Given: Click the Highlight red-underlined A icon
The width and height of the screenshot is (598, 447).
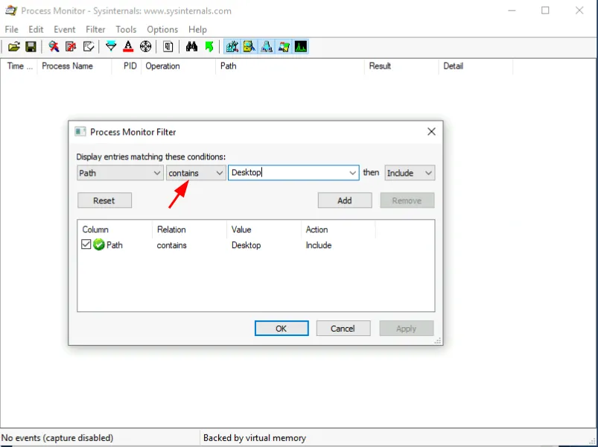Looking at the screenshot, I should coord(128,47).
